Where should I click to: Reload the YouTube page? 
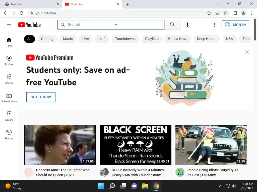22,13
